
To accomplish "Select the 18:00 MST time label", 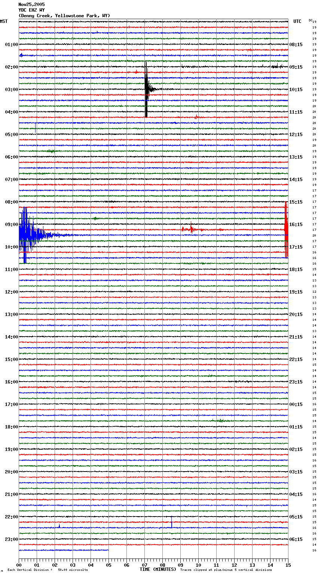I will click(x=11, y=427).
